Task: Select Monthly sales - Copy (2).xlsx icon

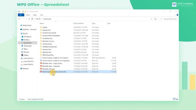Action: tap(41, 63)
